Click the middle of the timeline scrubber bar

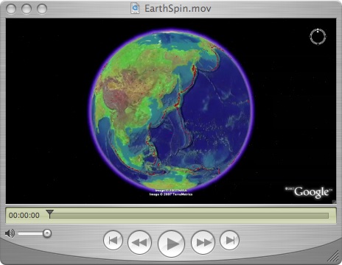(189, 216)
